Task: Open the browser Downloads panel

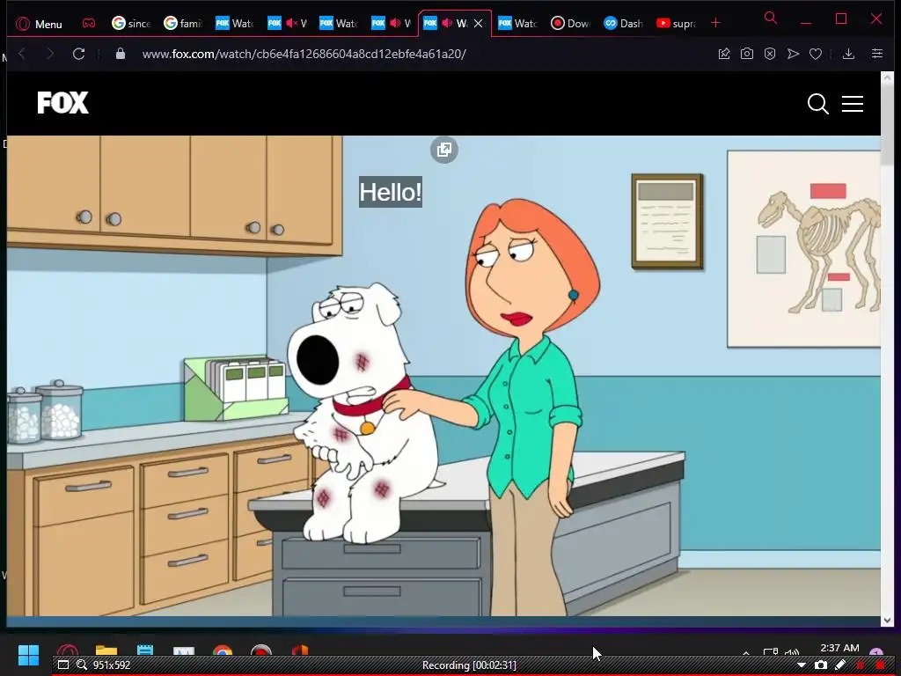Action: (x=848, y=54)
